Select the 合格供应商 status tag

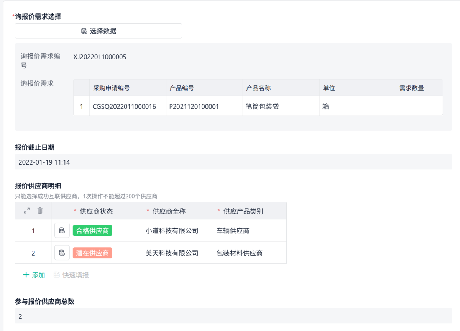(92, 231)
